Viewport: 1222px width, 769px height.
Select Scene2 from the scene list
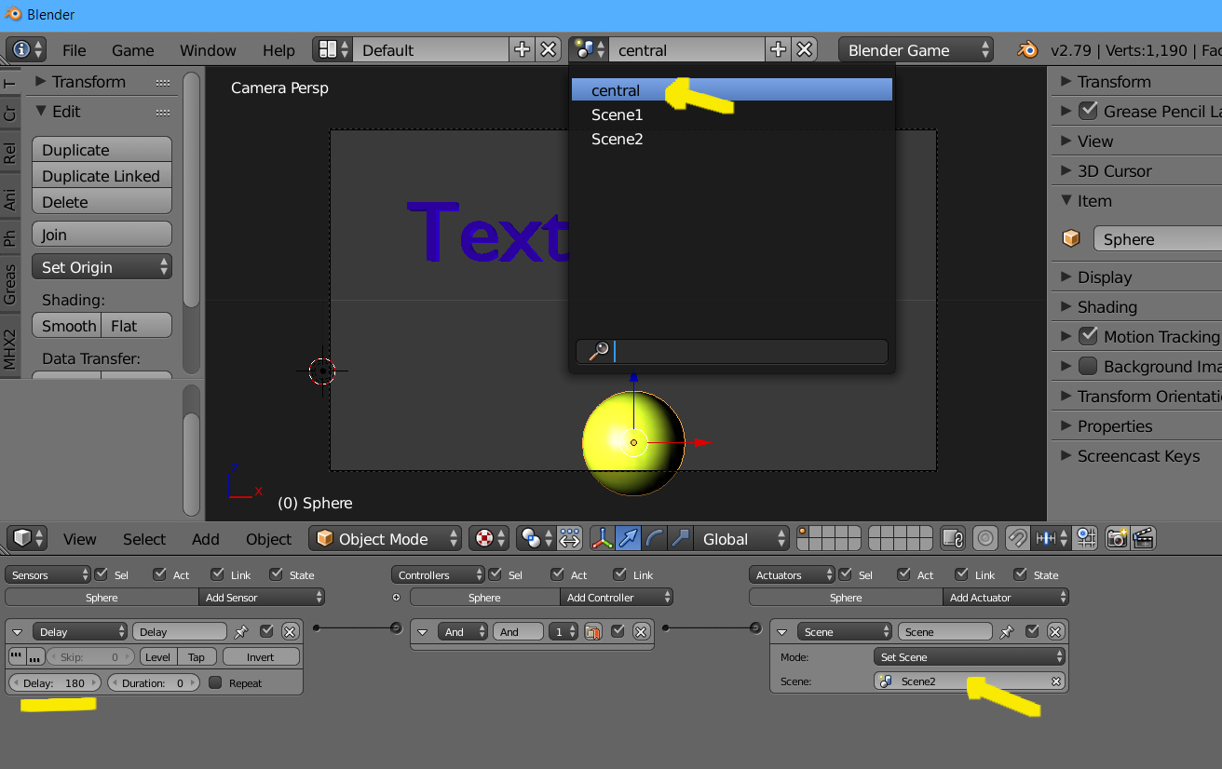732,139
